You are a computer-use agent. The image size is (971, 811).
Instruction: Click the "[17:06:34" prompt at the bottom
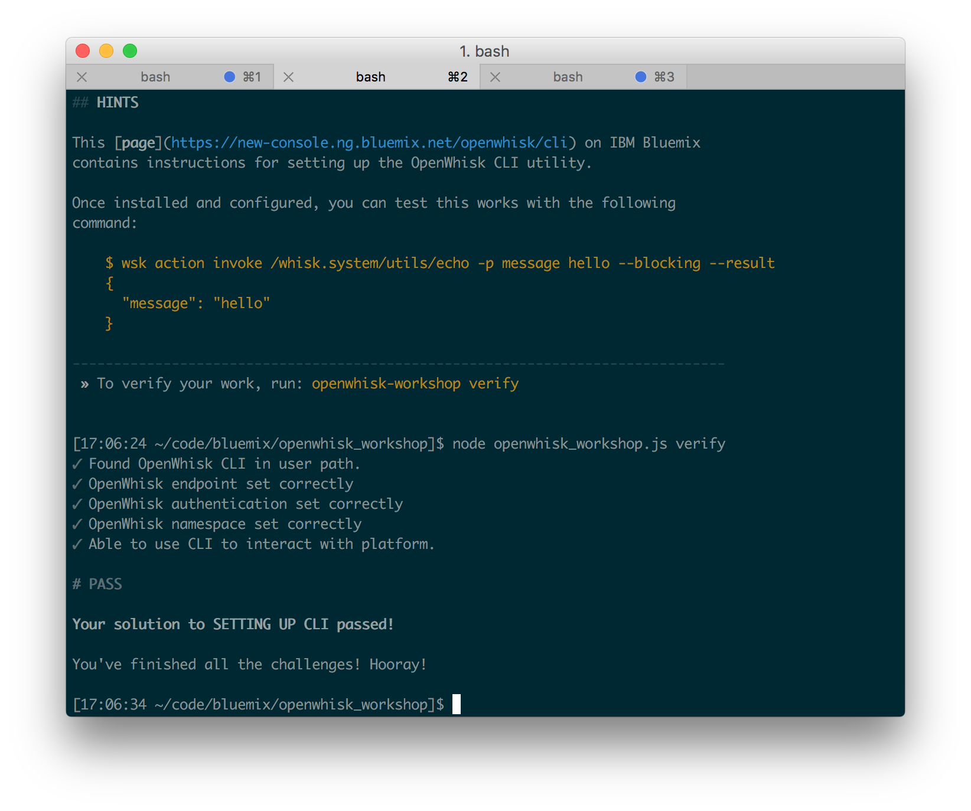tap(109, 705)
